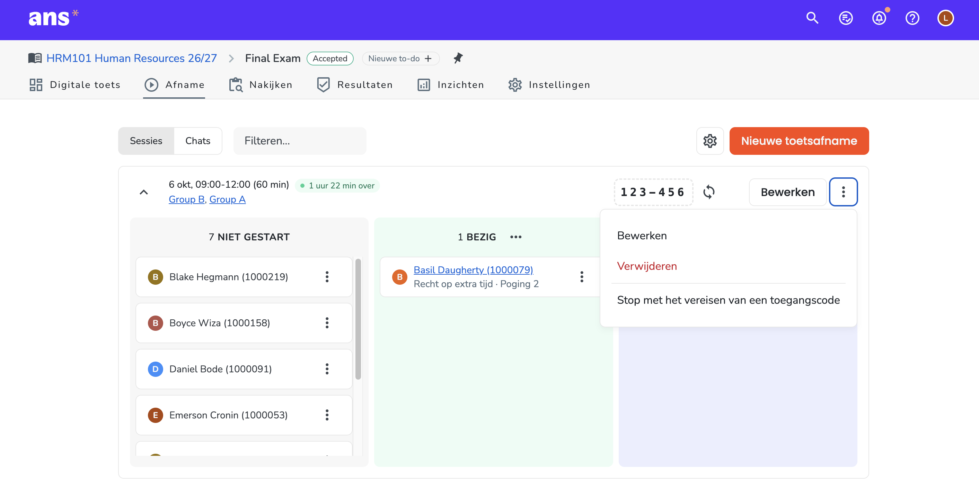Open the Resultaten tab
The width and height of the screenshot is (979, 487).
[x=355, y=85]
